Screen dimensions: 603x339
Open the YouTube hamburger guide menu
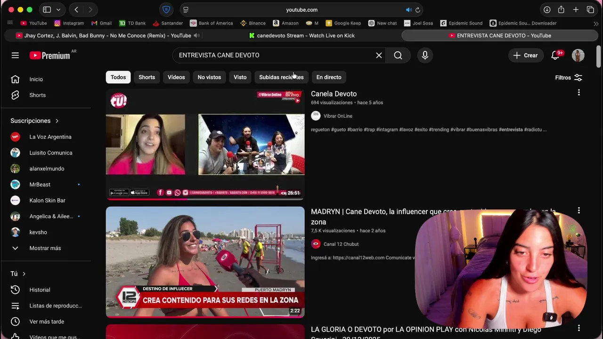point(15,56)
